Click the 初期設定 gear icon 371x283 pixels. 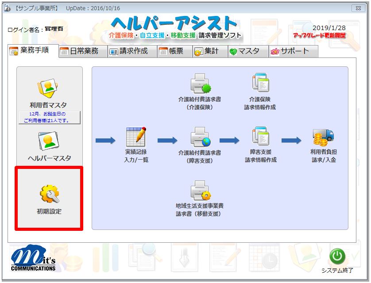(x=49, y=194)
